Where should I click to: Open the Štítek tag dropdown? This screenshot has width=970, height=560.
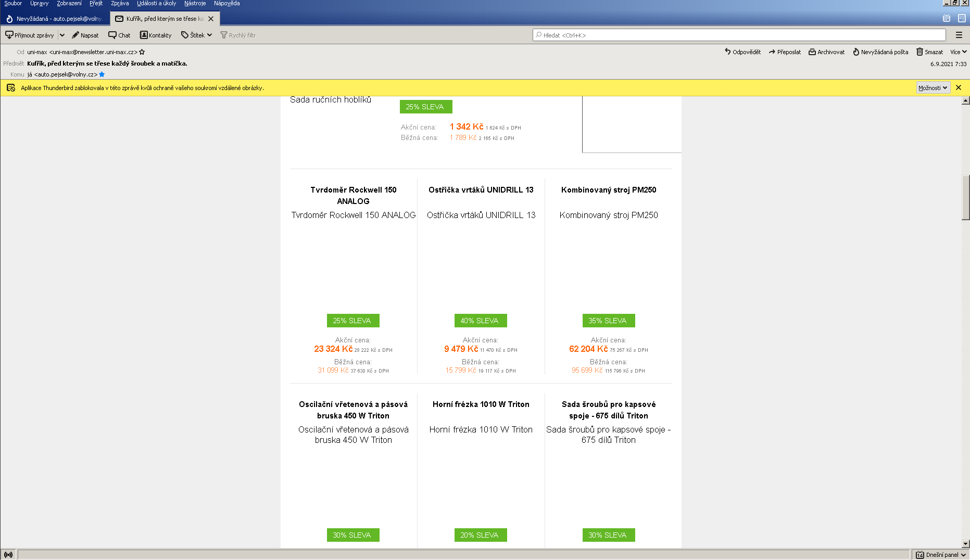[x=196, y=35]
